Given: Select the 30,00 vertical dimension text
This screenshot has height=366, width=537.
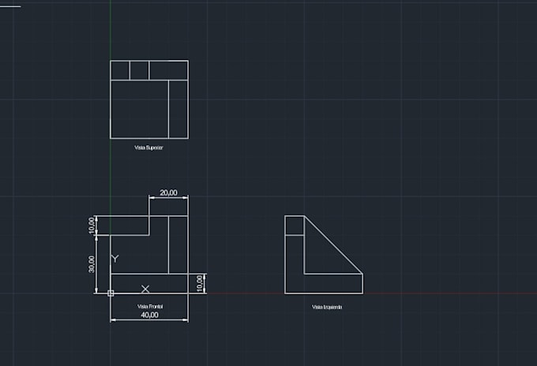Looking at the screenshot, I should [x=92, y=264].
